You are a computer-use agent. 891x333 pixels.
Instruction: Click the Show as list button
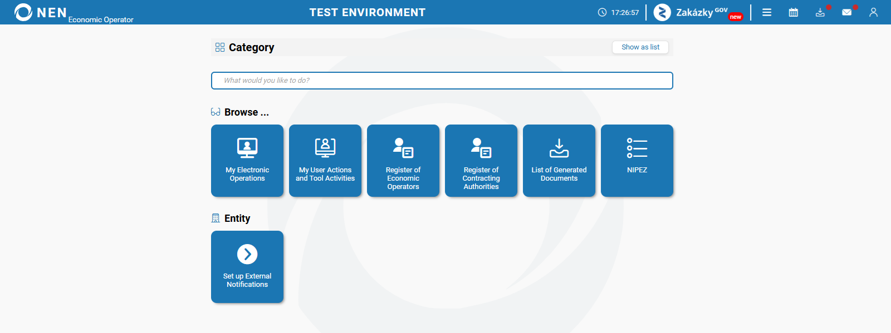(x=640, y=47)
